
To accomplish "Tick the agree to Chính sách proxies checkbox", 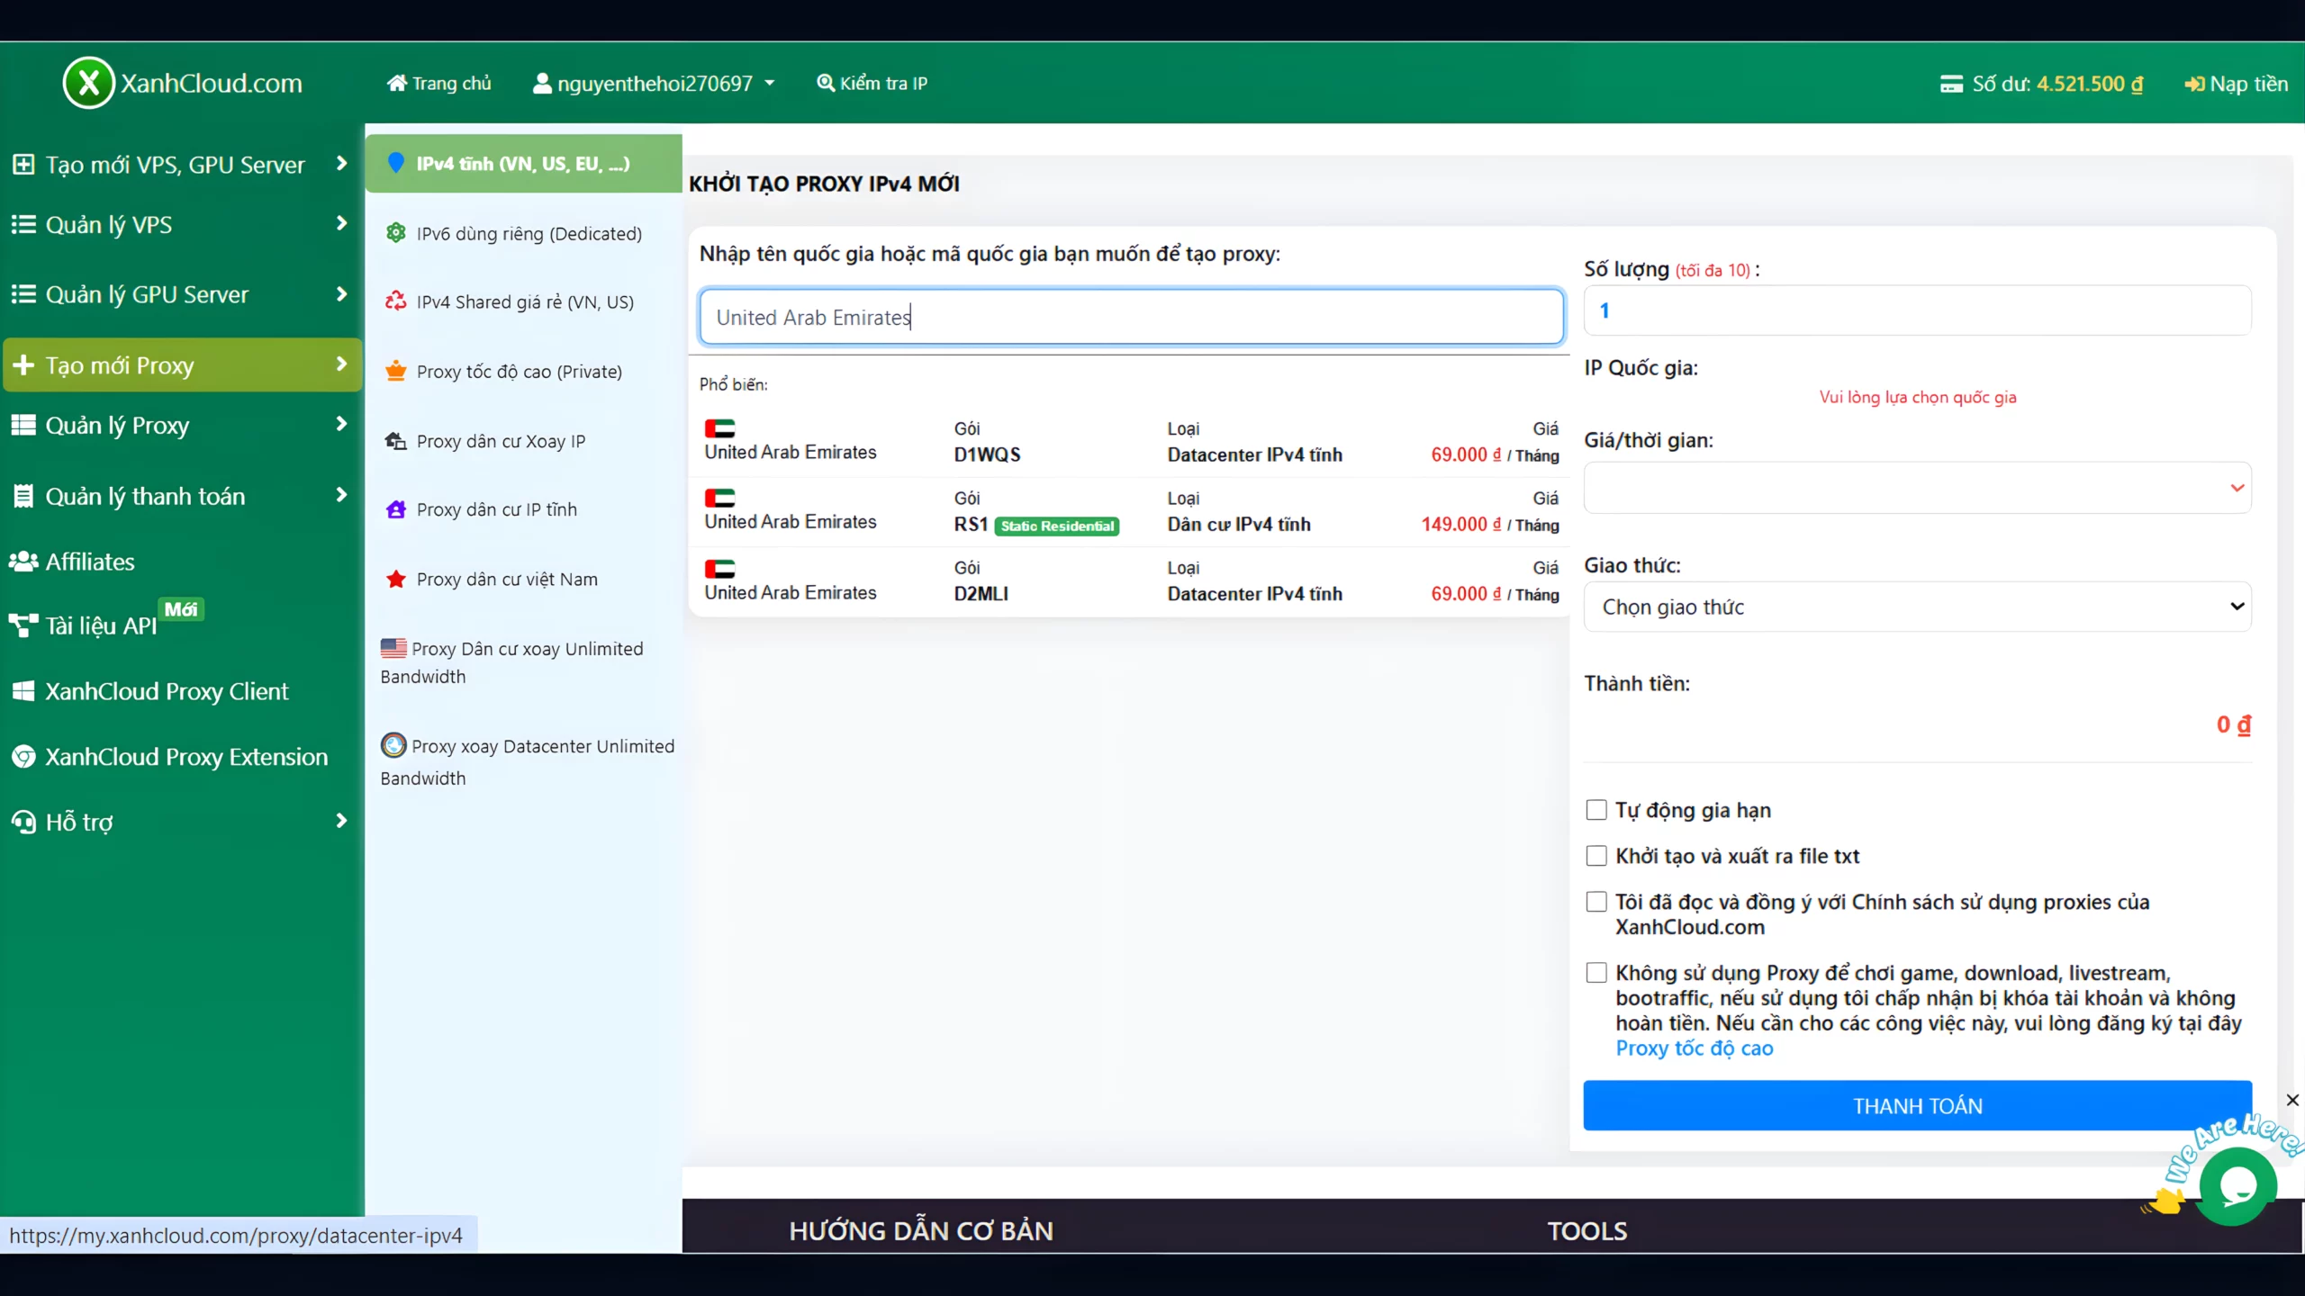I will (x=1596, y=902).
